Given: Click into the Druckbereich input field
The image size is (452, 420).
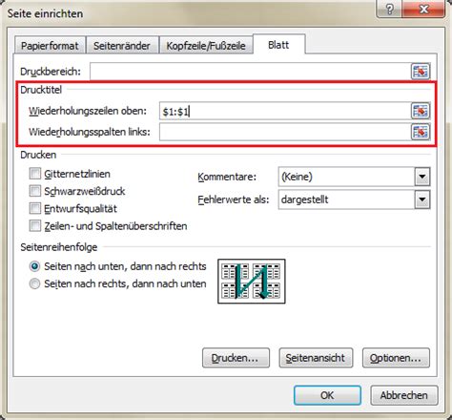Looking at the screenshot, I should [x=251, y=72].
